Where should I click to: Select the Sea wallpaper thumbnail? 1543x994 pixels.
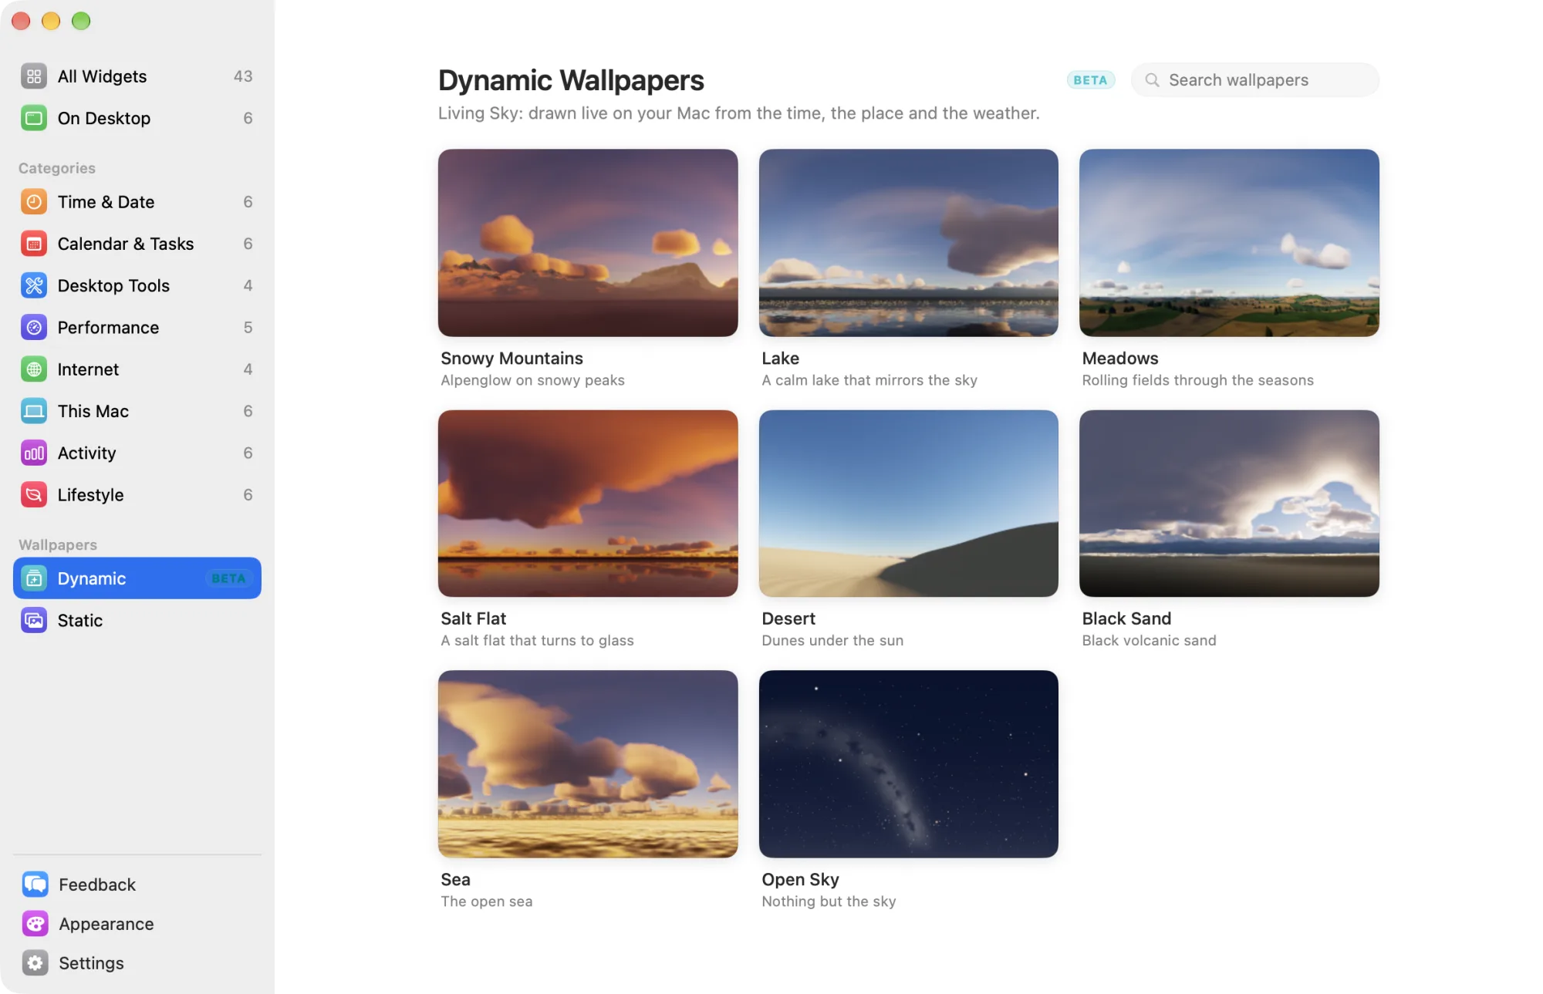click(588, 764)
